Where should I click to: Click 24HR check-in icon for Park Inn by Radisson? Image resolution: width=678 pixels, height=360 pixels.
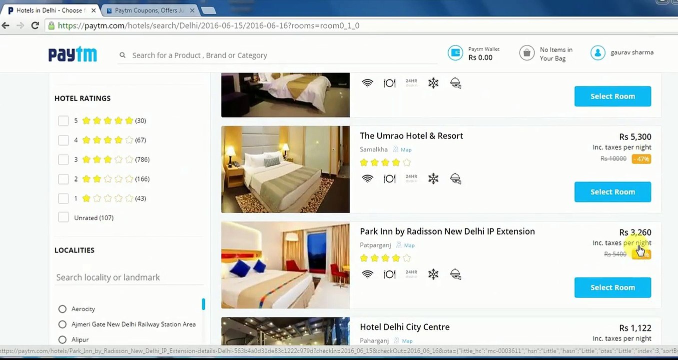[x=411, y=274]
